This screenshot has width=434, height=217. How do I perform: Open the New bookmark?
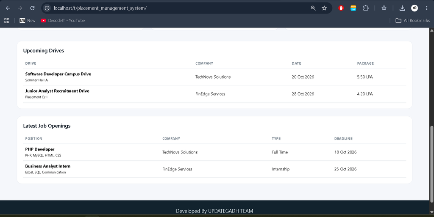[x=28, y=20]
